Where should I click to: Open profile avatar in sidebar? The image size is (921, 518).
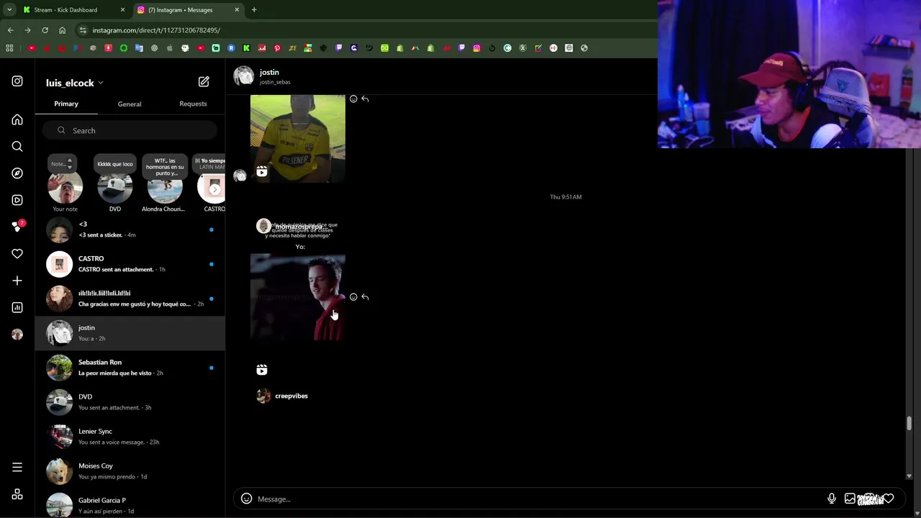(17, 335)
